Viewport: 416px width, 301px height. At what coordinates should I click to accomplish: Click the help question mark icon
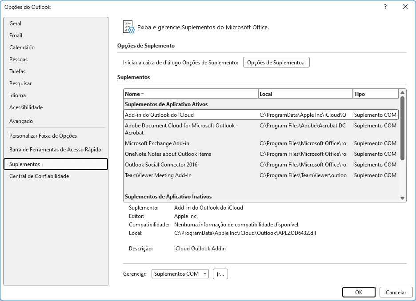385,7
